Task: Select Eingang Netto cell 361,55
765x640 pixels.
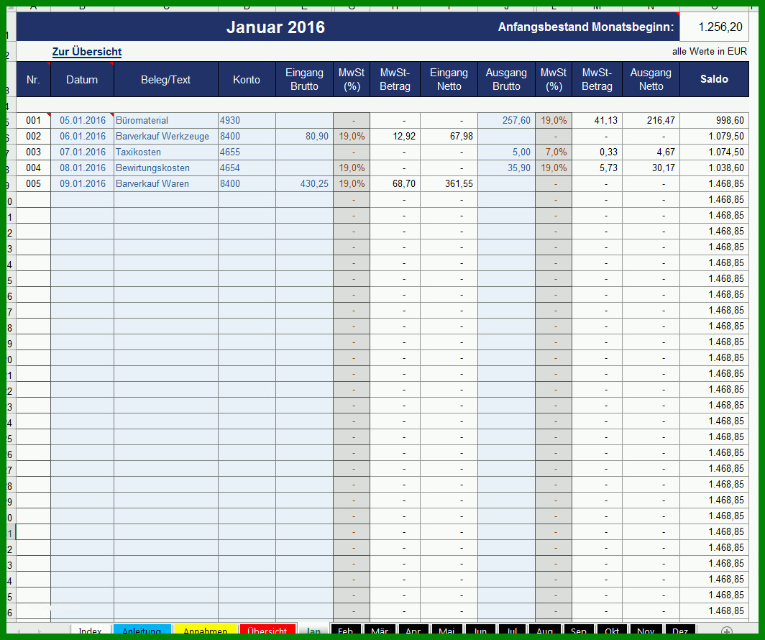Action: (x=449, y=184)
